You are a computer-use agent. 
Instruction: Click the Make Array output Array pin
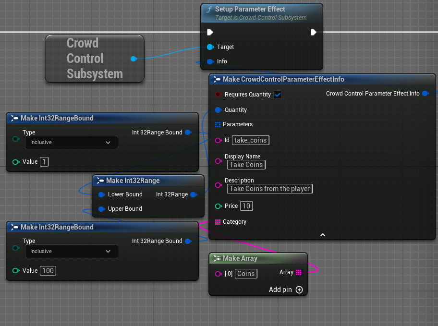click(298, 272)
